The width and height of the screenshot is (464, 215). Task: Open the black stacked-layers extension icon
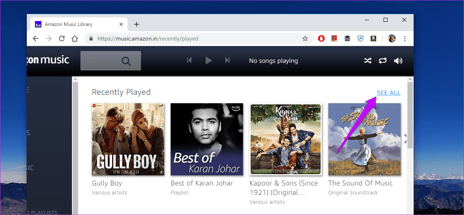tap(347, 38)
